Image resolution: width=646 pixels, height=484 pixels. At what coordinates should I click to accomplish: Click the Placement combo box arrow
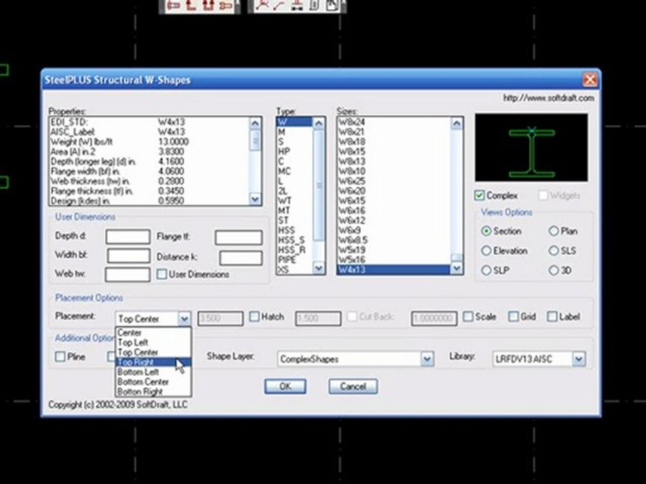coord(184,319)
